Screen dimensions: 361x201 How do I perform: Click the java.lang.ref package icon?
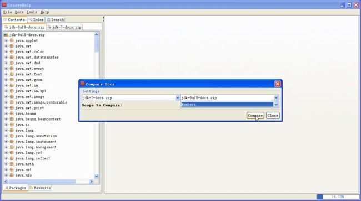coord(12,153)
